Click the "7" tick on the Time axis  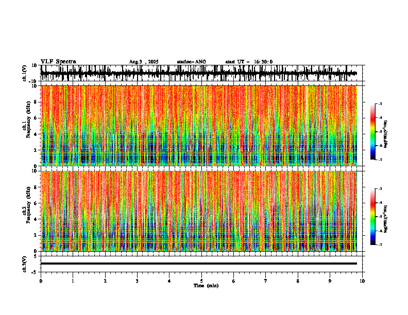tap(266, 281)
